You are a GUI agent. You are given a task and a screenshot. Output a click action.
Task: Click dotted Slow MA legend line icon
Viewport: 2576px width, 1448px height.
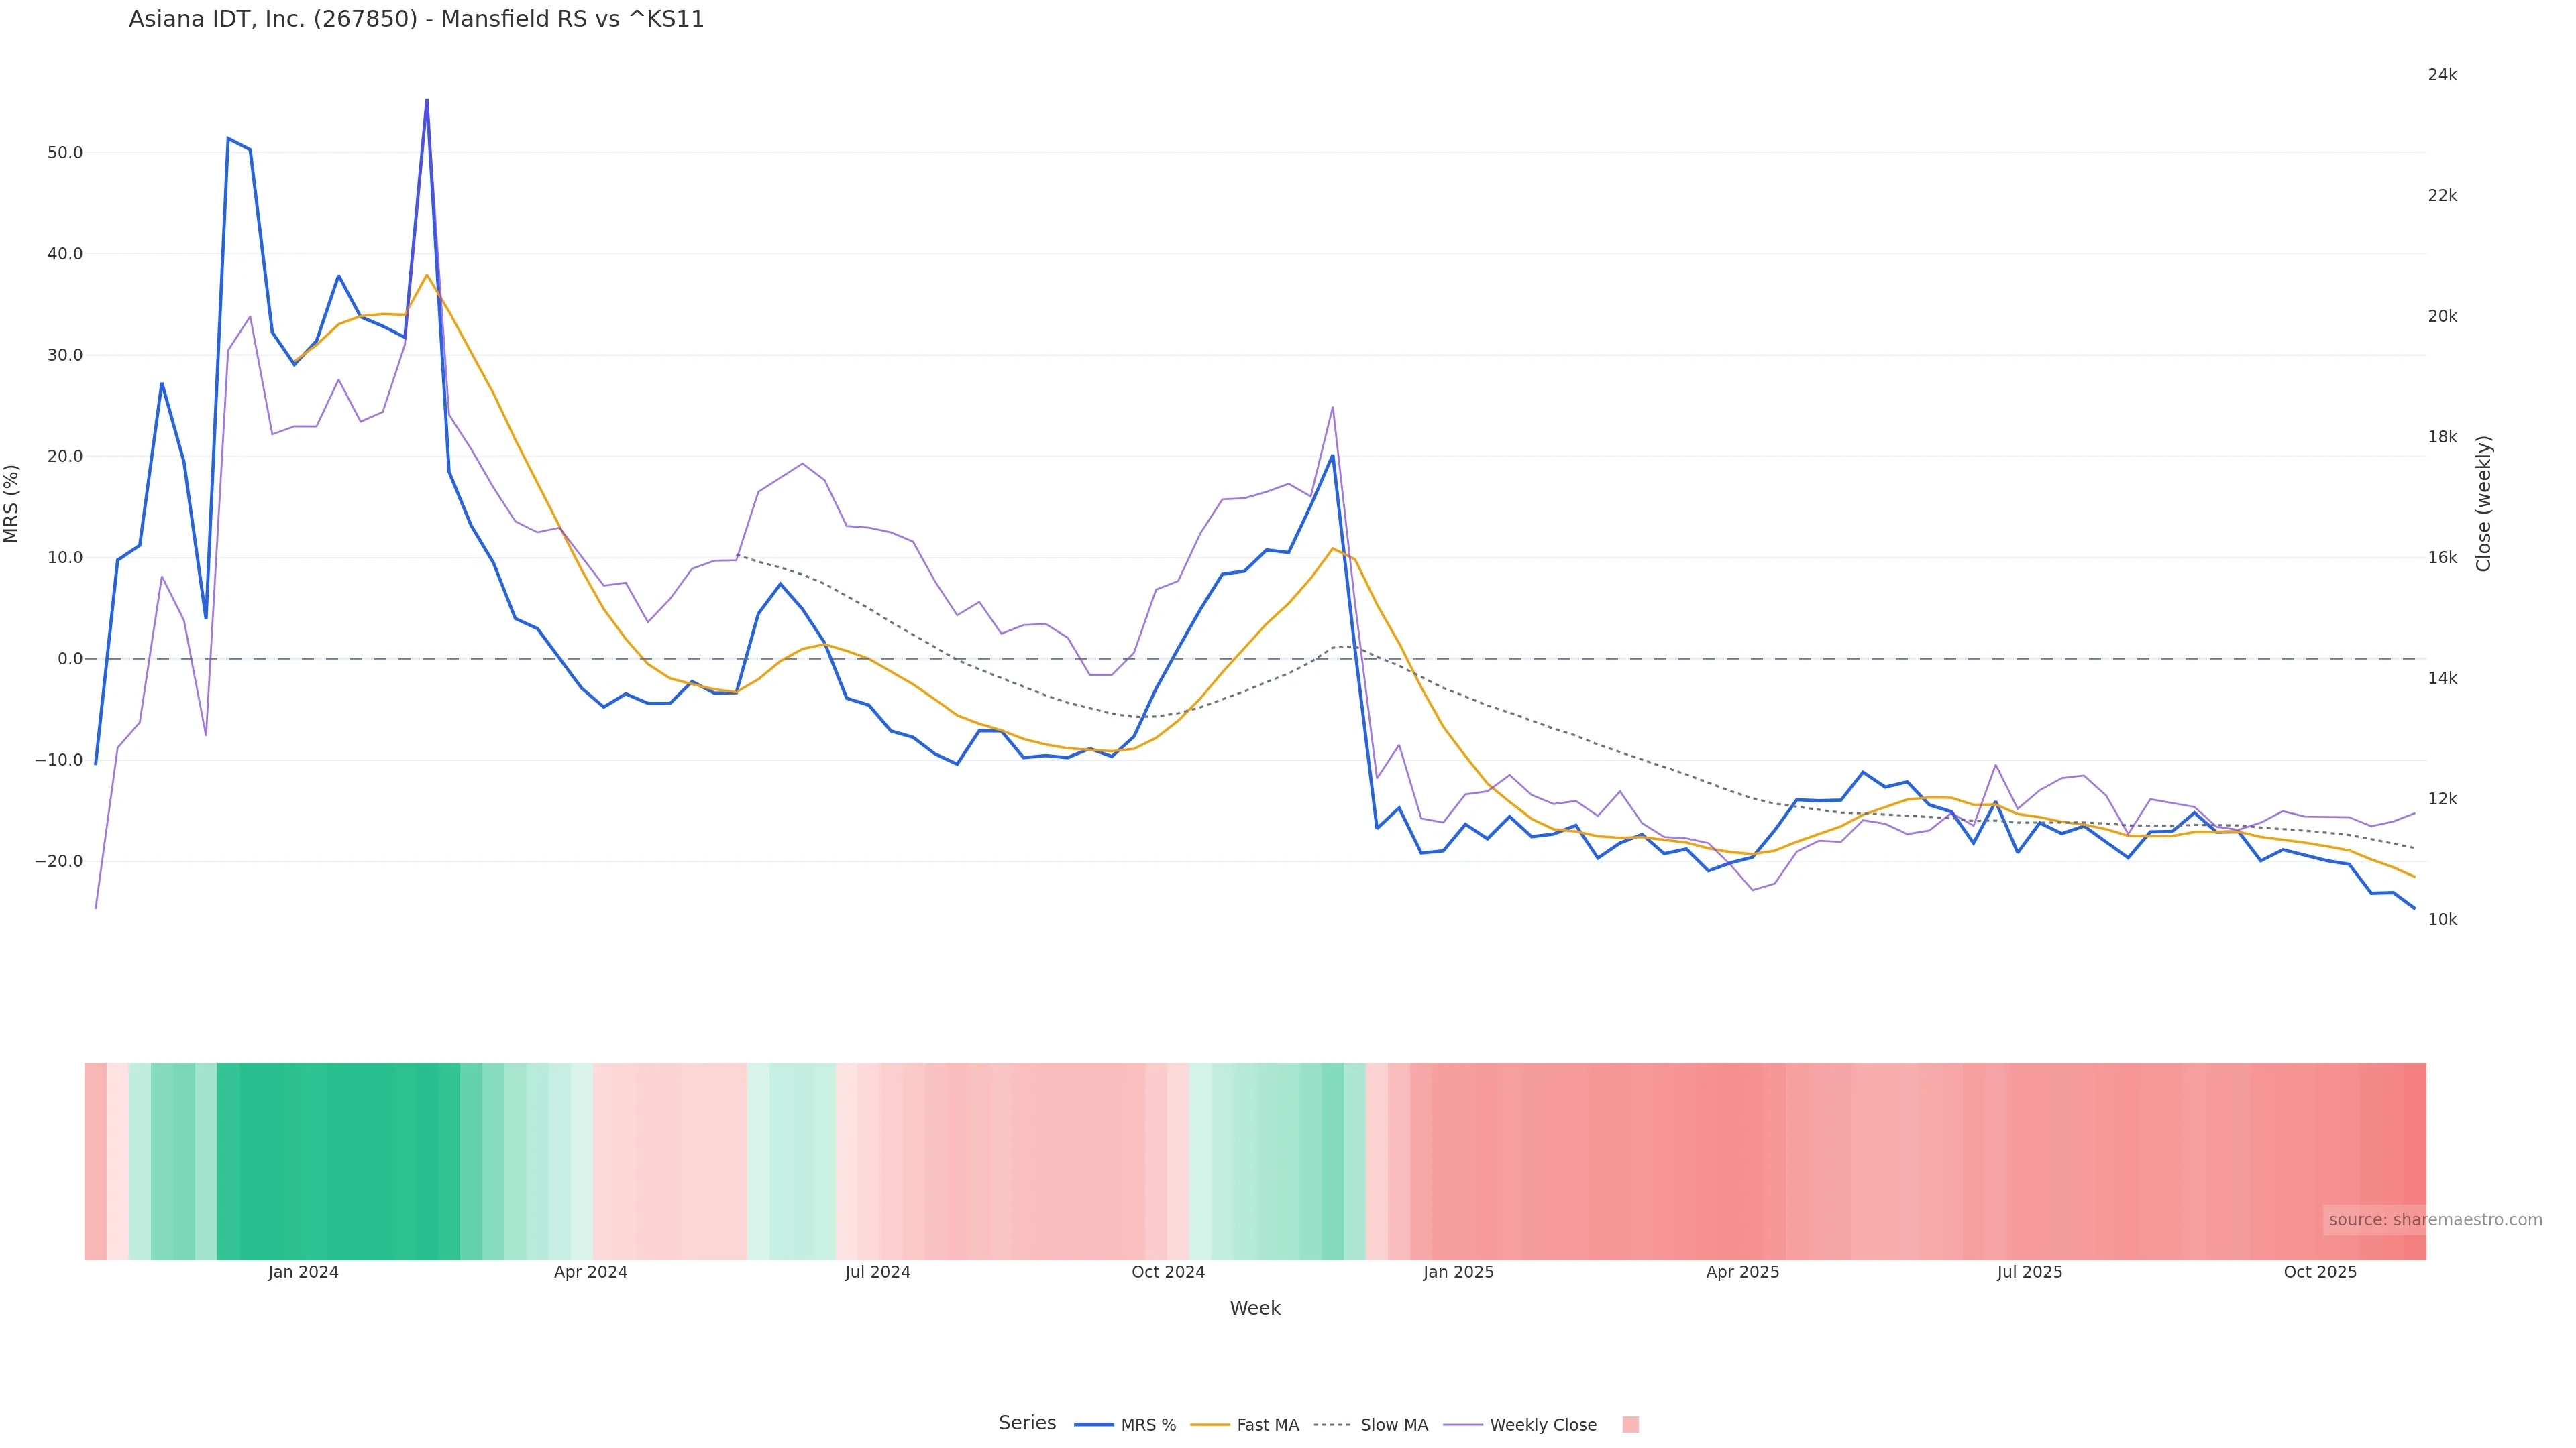point(1332,1425)
